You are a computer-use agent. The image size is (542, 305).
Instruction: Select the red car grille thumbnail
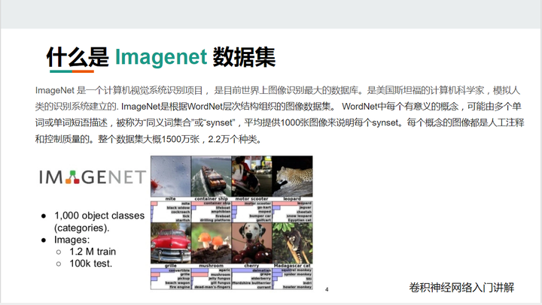(171, 243)
